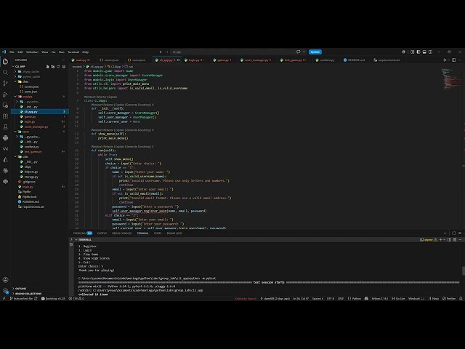The height and width of the screenshot is (349, 465).
Task: Toggle the Secondary Side Bar layout button
Action: [x=430, y=52]
